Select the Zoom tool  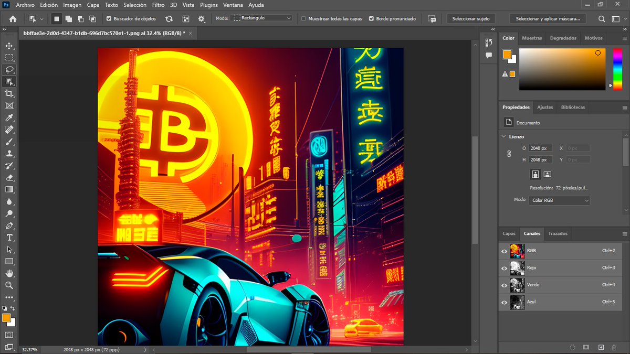click(9, 285)
